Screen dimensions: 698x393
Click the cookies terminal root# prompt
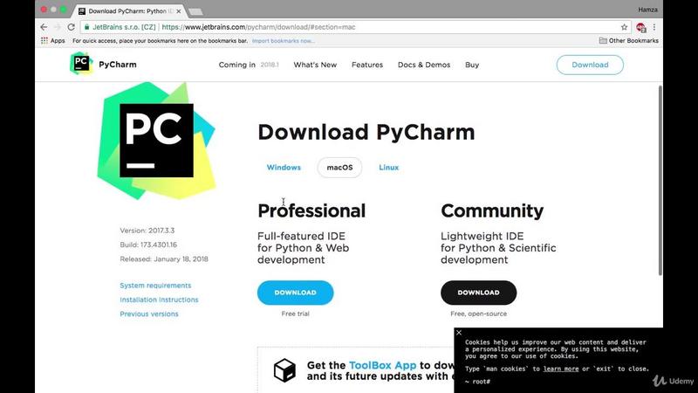(477, 382)
